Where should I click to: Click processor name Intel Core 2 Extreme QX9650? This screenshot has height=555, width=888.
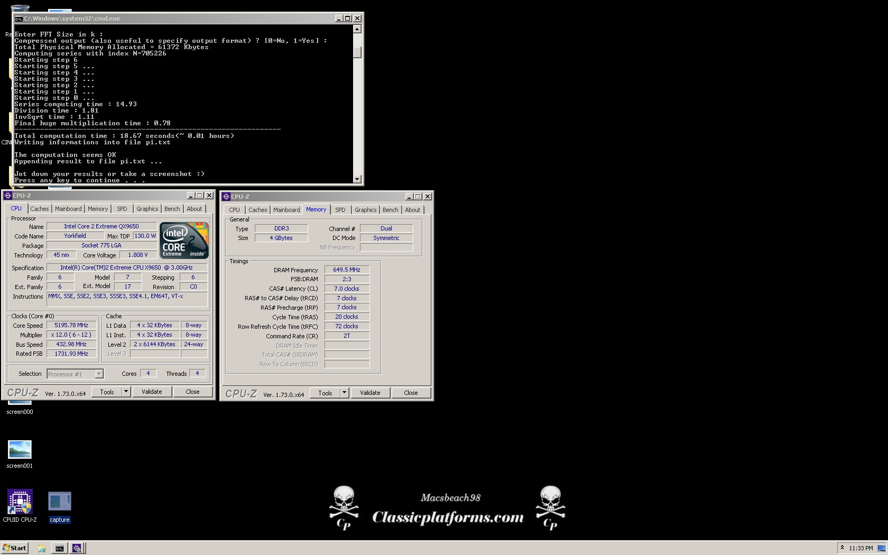point(101,226)
